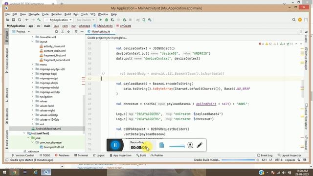Hide the Project tool window
The height and width of the screenshot is (176, 313).
pos(82,31)
